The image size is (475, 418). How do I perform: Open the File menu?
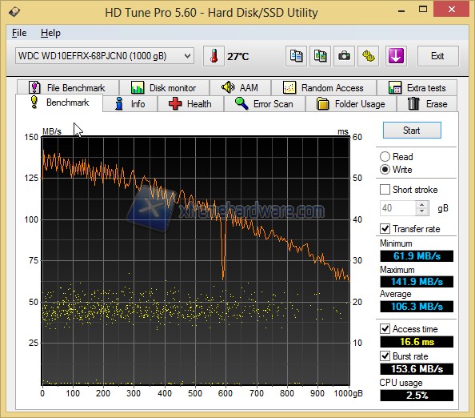(x=19, y=33)
